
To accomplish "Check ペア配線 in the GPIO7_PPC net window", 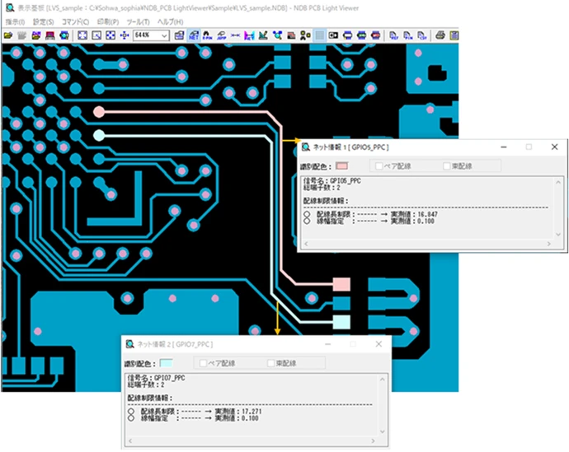I will [x=203, y=362].
